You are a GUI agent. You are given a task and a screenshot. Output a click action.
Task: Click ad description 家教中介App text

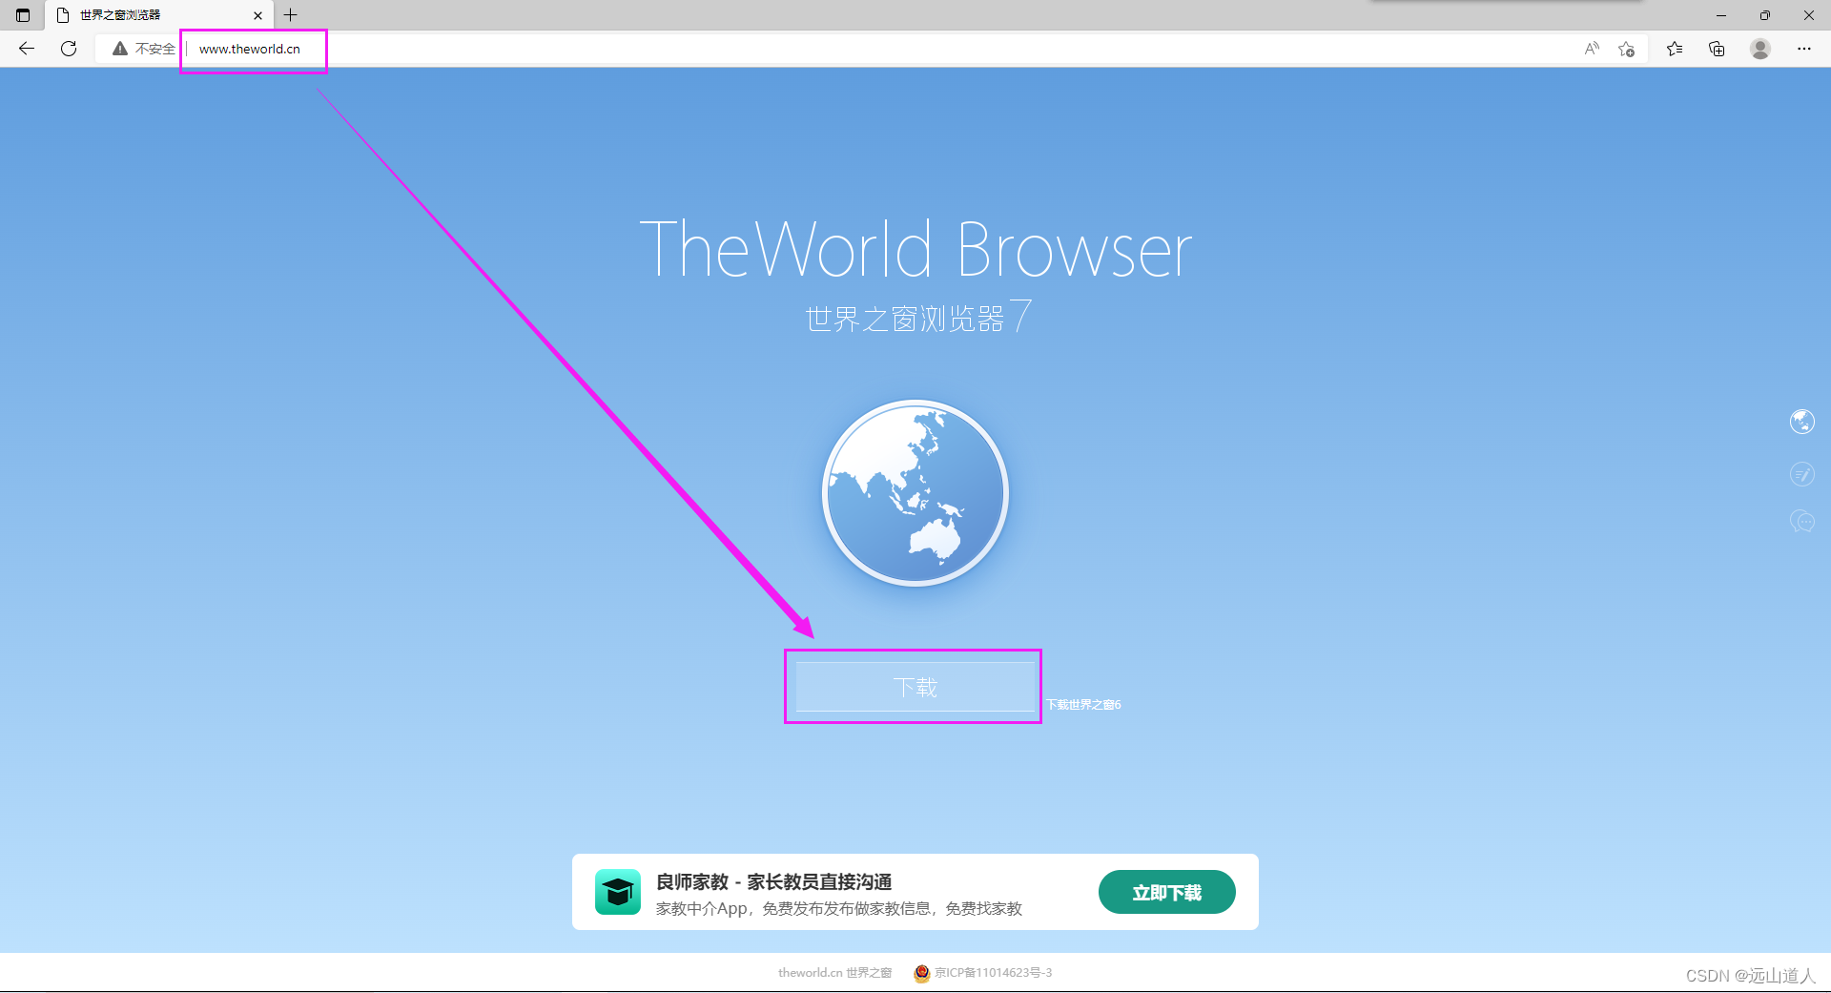point(838,909)
